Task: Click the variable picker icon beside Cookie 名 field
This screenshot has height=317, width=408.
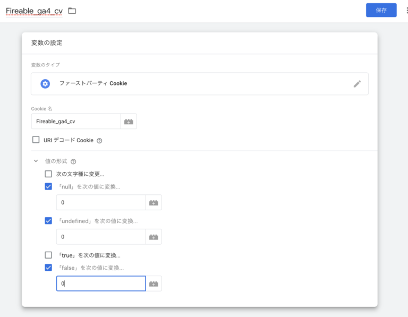Action: pos(129,122)
